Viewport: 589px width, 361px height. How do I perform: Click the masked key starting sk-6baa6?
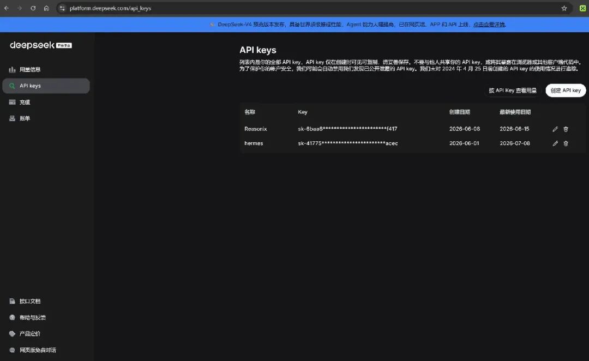click(347, 129)
